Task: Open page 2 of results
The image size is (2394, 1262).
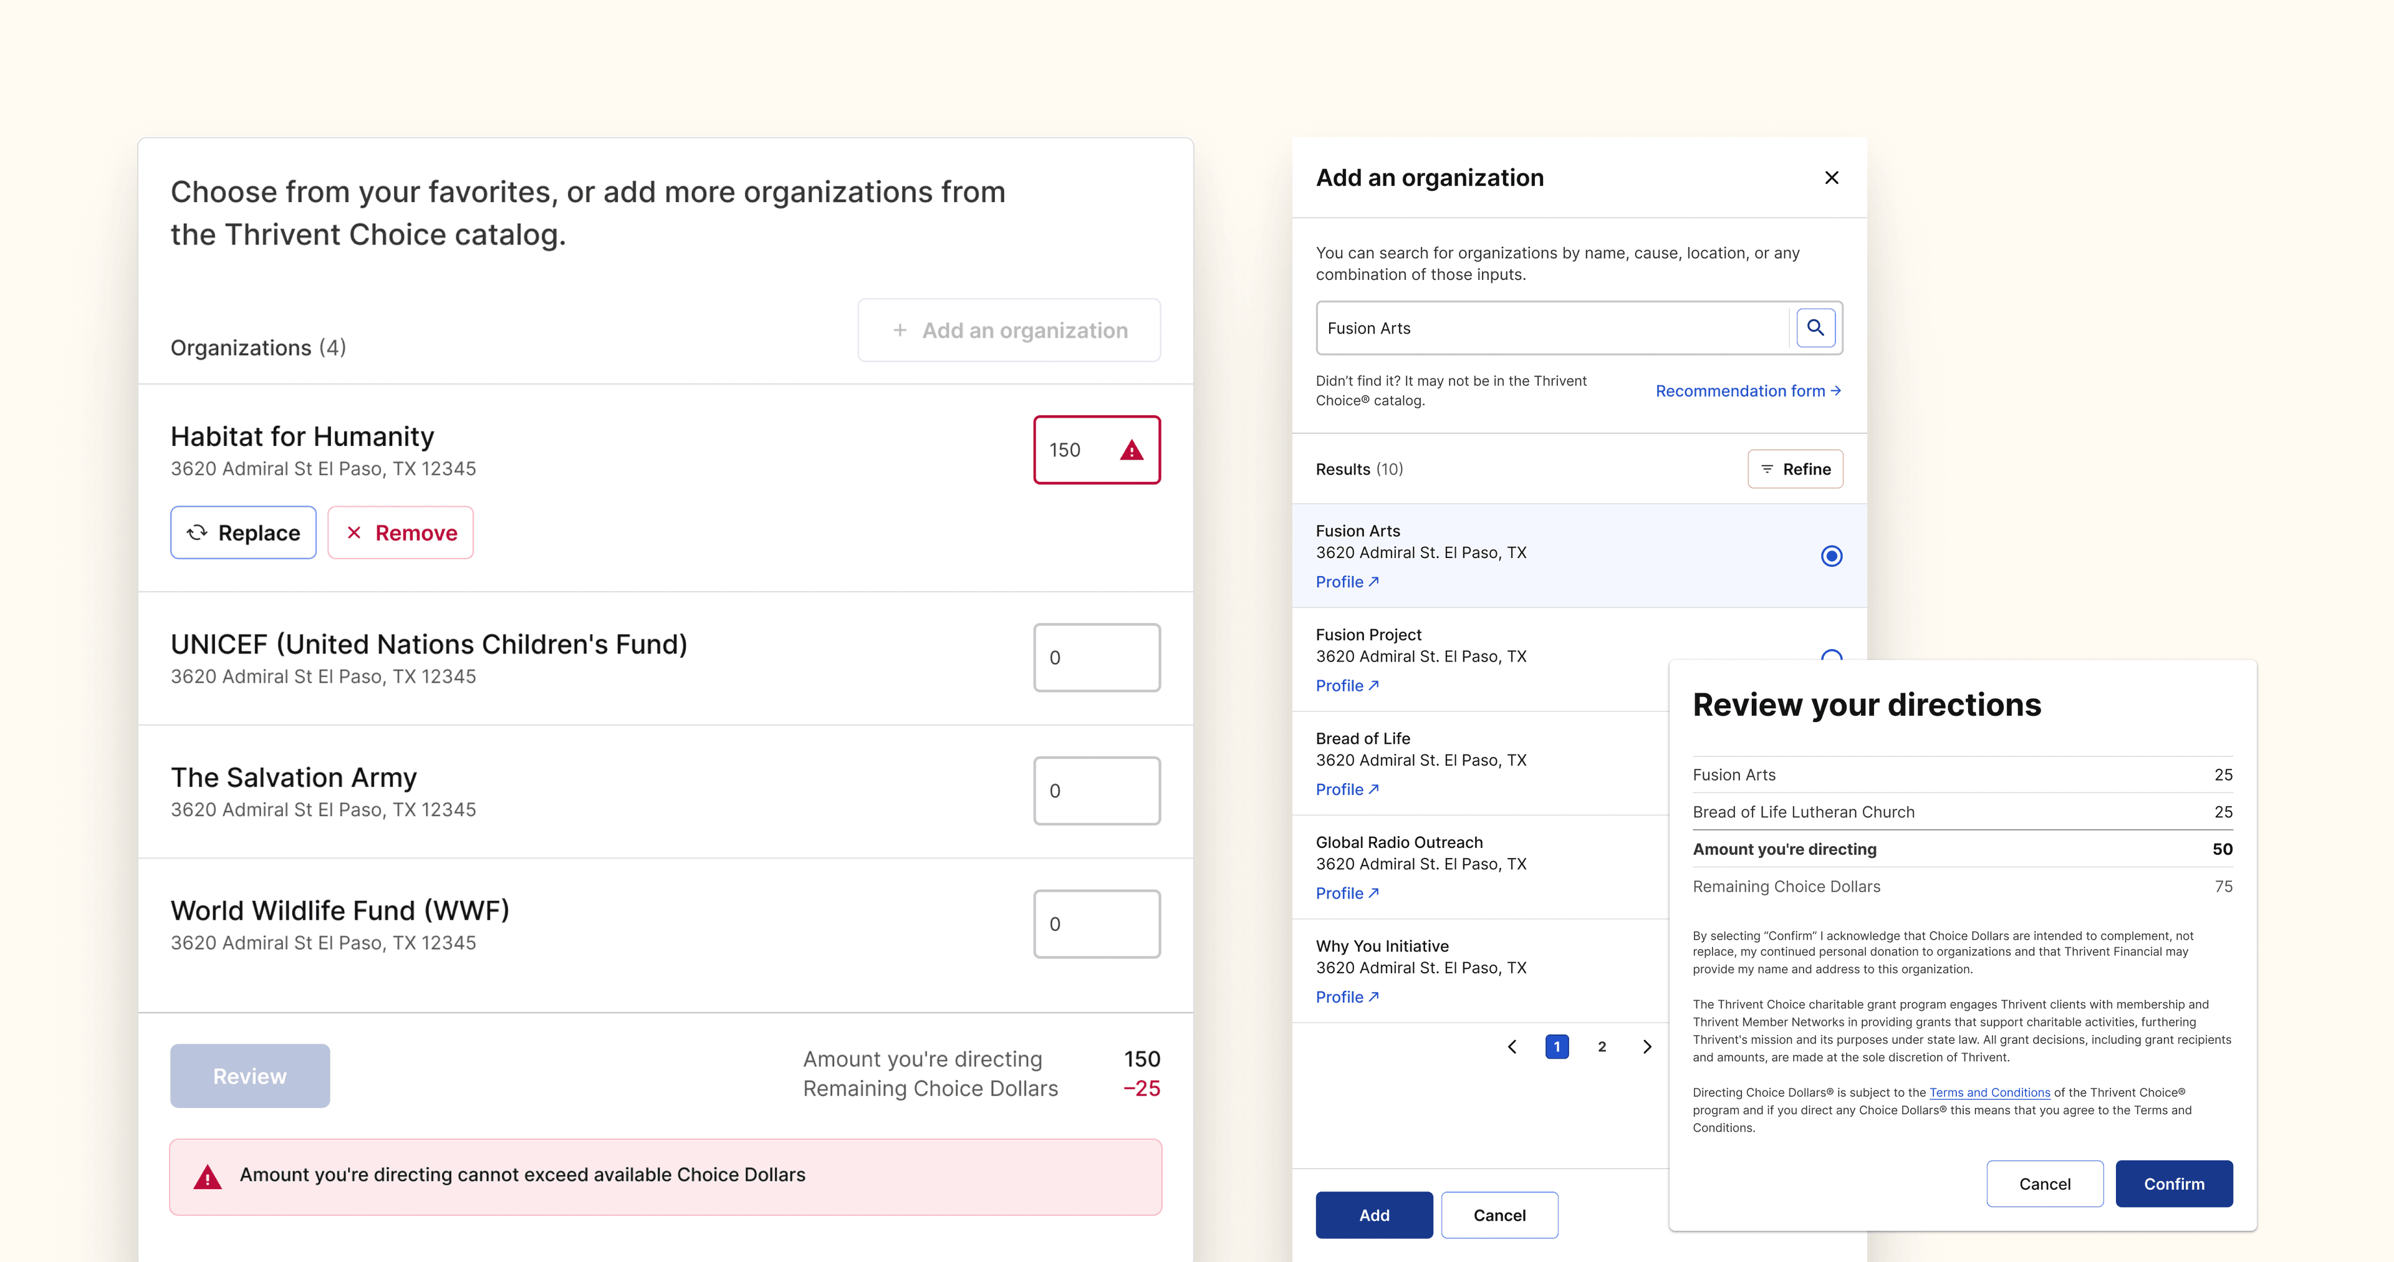Action: click(x=1601, y=1046)
